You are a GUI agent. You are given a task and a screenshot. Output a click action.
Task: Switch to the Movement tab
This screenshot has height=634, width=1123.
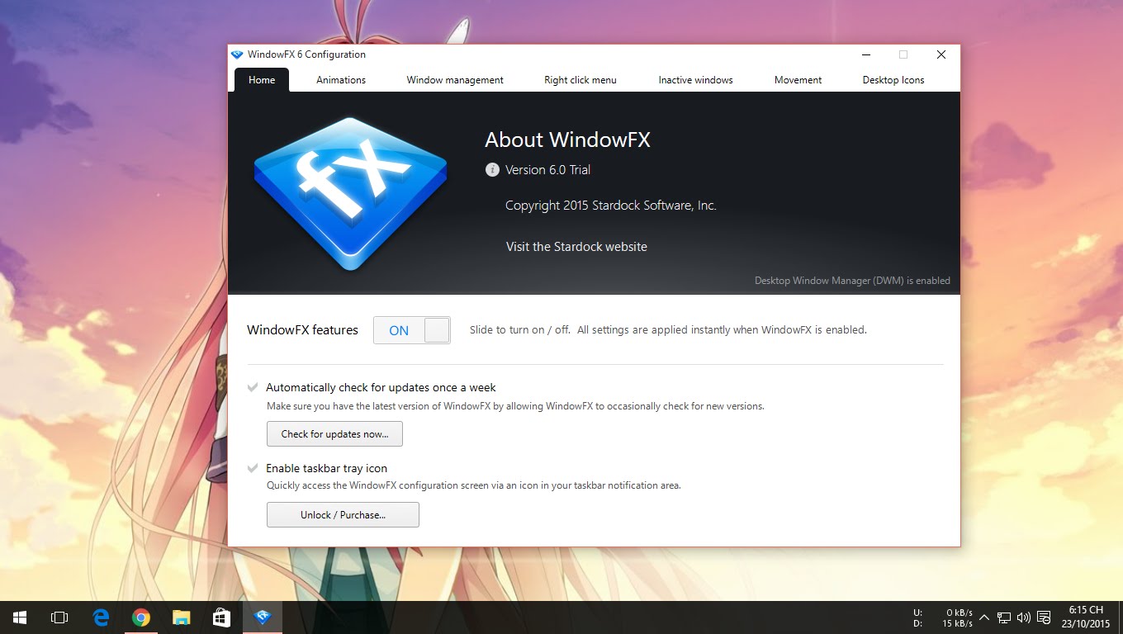tap(798, 80)
